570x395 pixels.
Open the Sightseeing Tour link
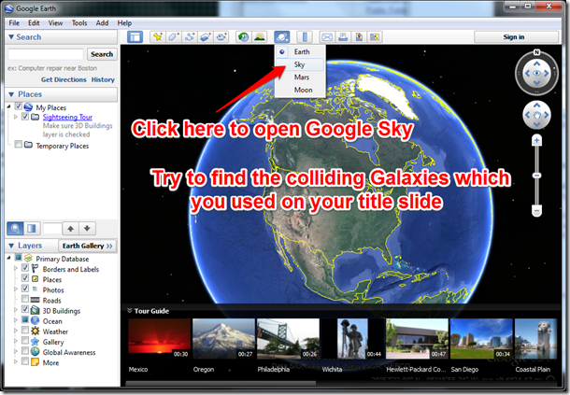tap(67, 117)
